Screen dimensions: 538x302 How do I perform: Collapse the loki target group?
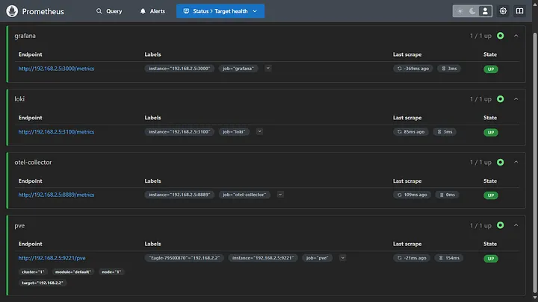tap(516, 99)
